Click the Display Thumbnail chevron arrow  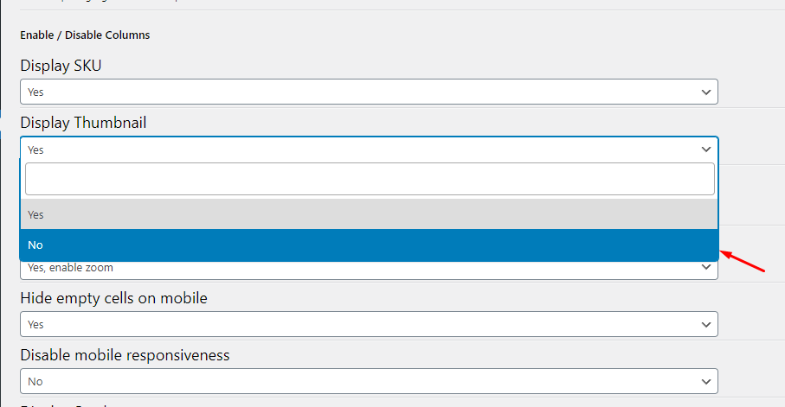[x=706, y=149]
